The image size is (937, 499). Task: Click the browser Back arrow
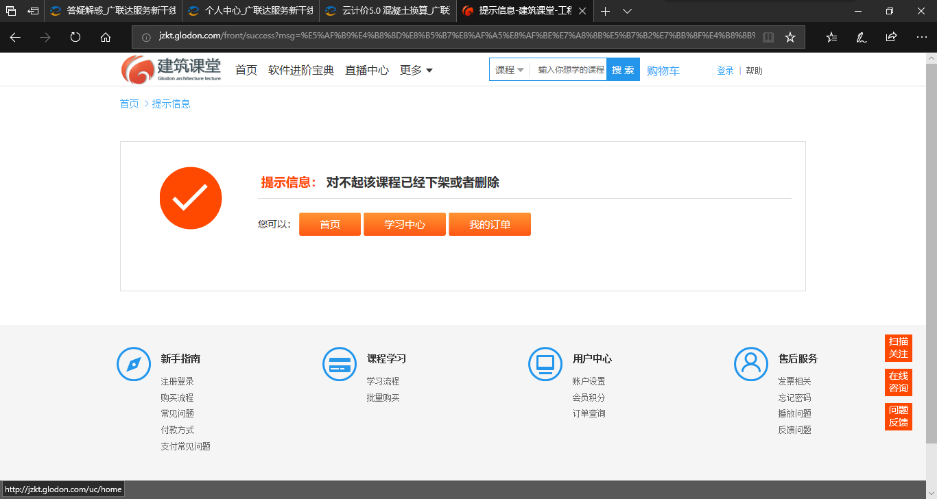pyautogui.click(x=15, y=37)
